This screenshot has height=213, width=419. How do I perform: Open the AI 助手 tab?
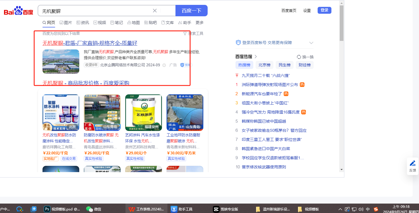tap(185, 23)
